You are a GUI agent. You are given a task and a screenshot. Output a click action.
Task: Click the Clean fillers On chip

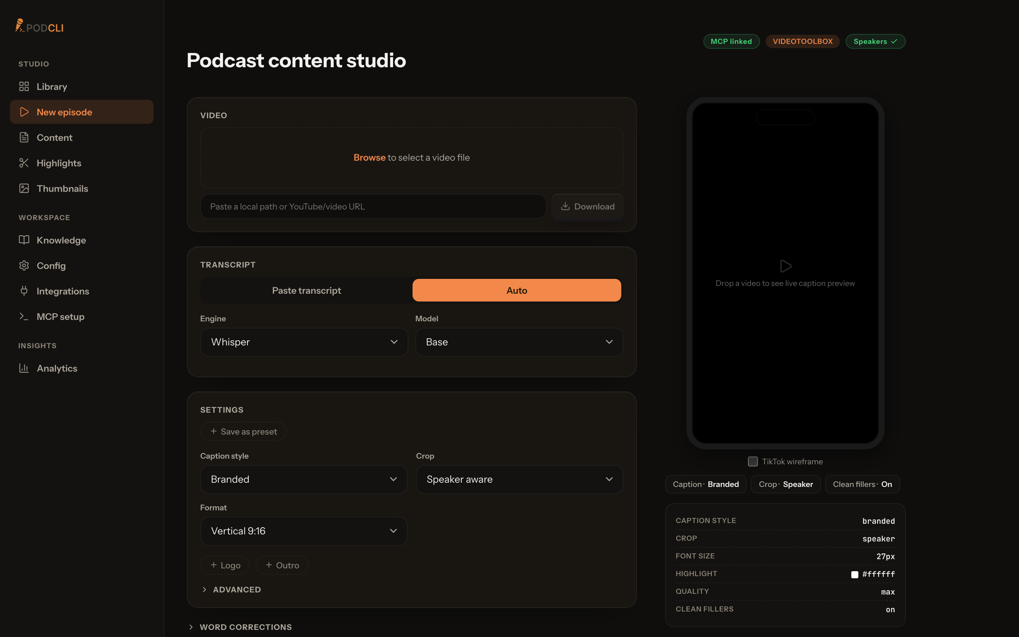[x=862, y=484]
